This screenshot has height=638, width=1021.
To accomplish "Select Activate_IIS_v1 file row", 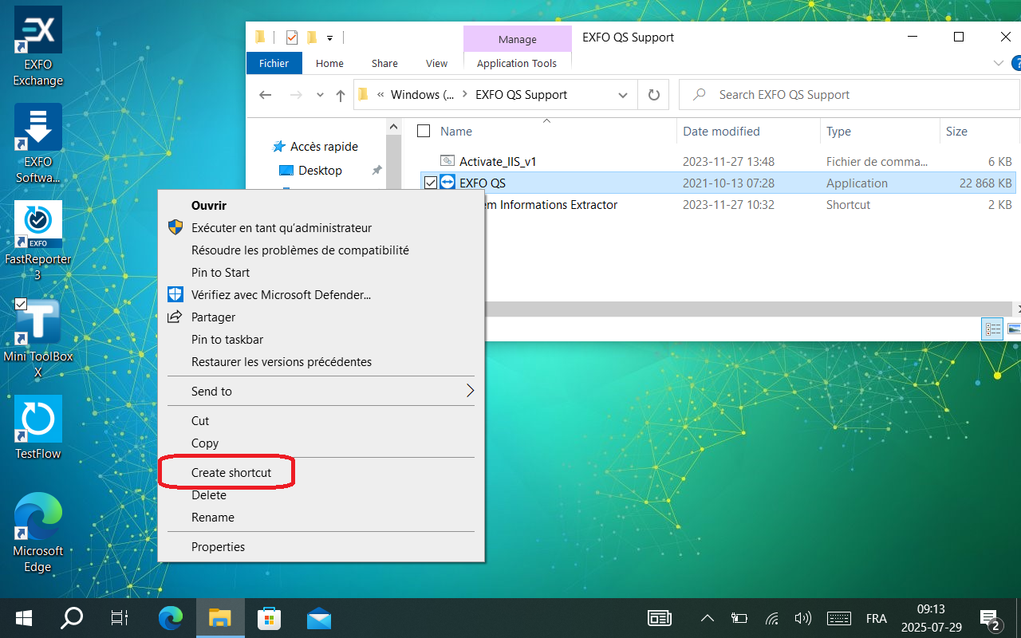I will click(717, 161).
